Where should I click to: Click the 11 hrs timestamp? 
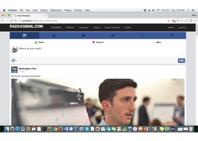click(x=21, y=72)
